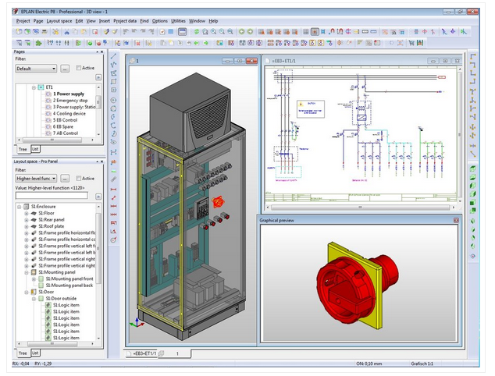Enable the Active checkbox in Pages filter
The height and width of the screenshot is (376, 495).
(x=79, y=68)
